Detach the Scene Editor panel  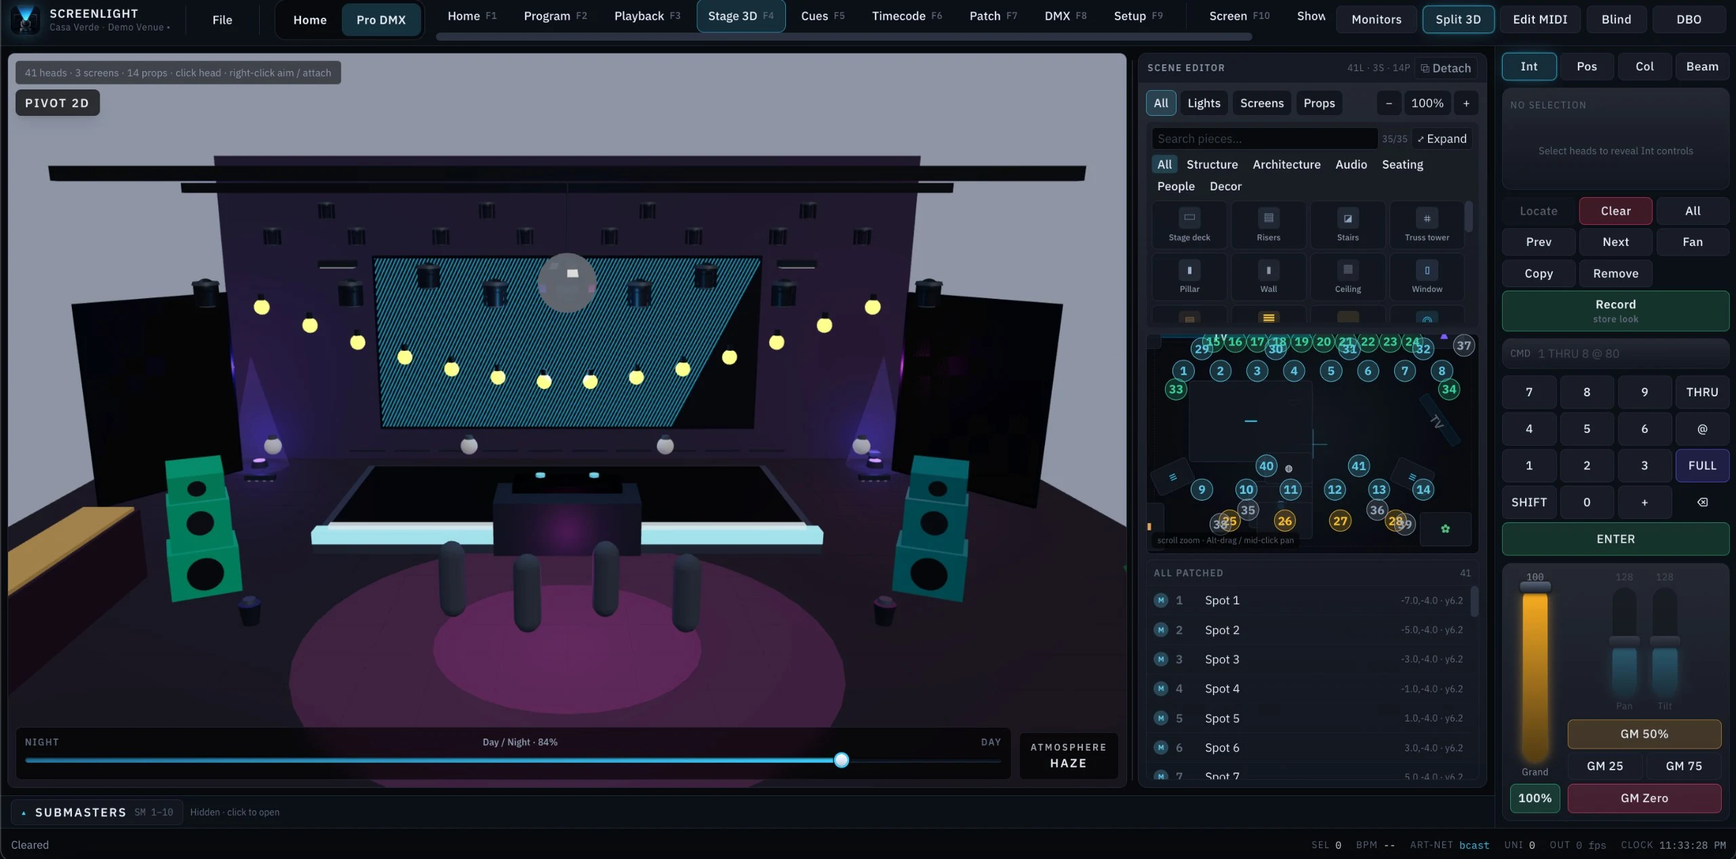point(1446,68)
